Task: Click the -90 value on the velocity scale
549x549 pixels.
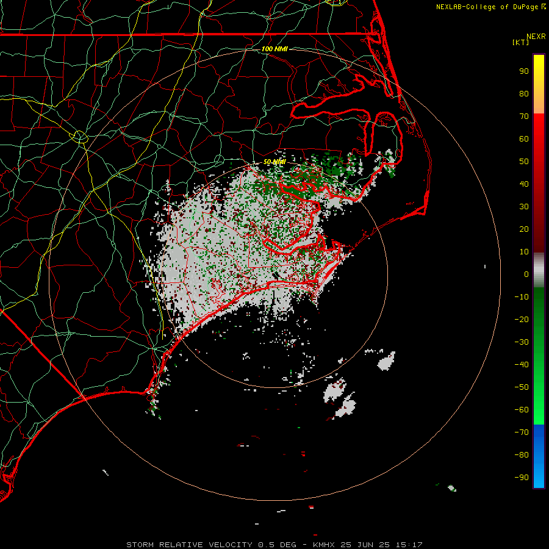Action: (x=522, y=478)
